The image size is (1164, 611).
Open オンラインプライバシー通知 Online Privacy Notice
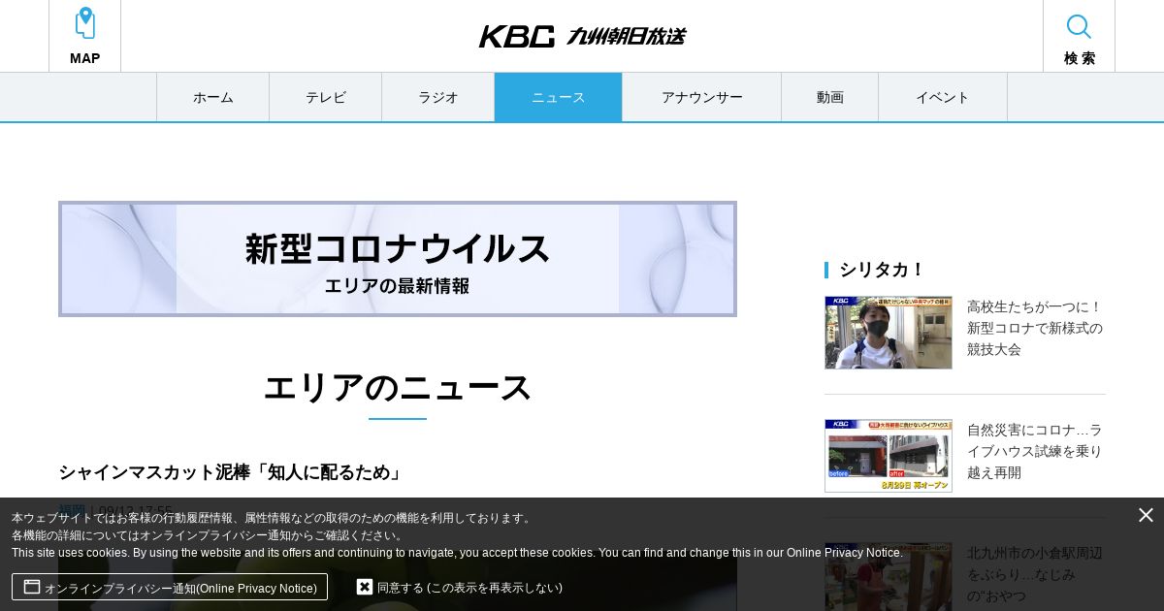(x=170, y=587)
